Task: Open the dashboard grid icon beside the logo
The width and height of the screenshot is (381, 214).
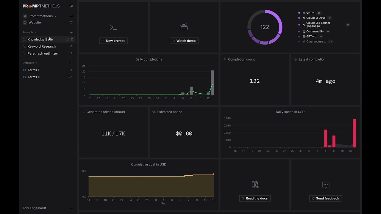Action: click(x=71, y=6)
